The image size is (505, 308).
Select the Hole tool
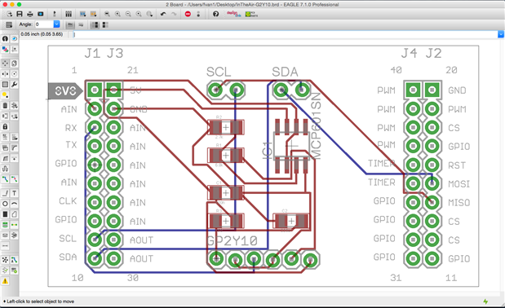pos(5,235)
